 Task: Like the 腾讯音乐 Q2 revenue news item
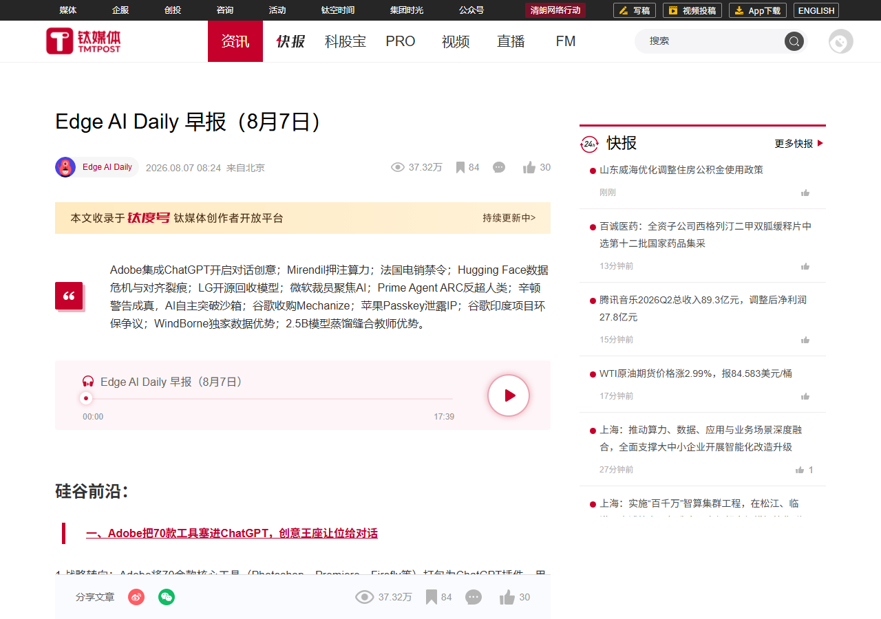805,340
